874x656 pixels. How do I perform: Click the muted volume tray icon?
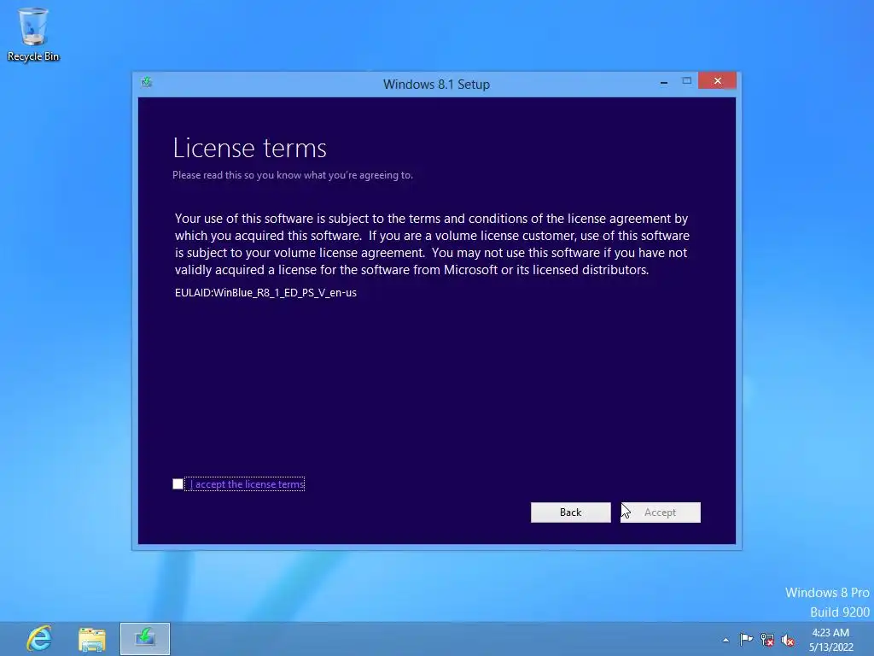[788, 640]
